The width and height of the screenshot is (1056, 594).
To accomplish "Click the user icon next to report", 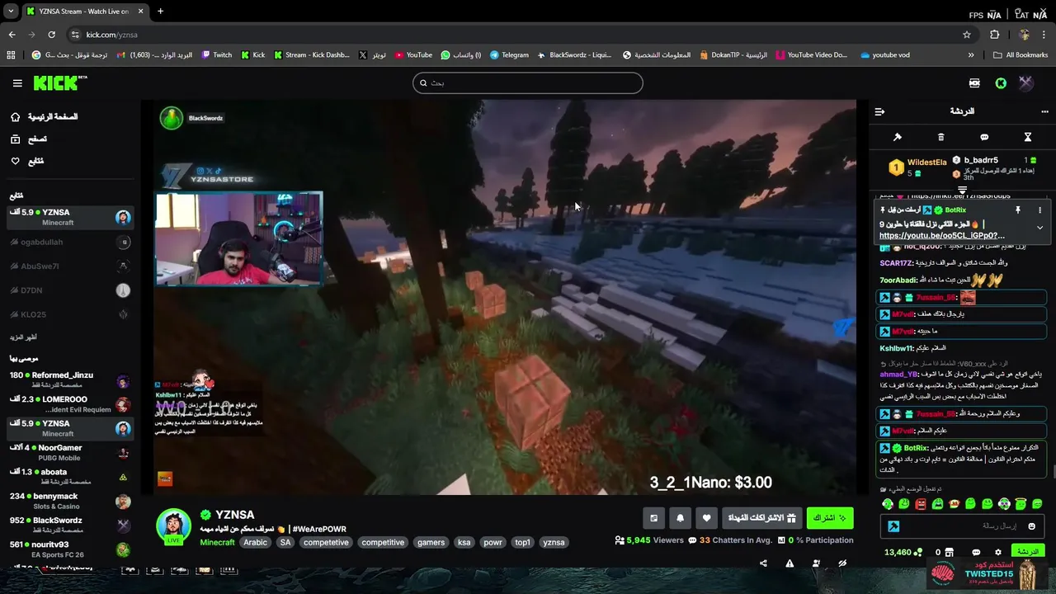I will click(816, 563).
